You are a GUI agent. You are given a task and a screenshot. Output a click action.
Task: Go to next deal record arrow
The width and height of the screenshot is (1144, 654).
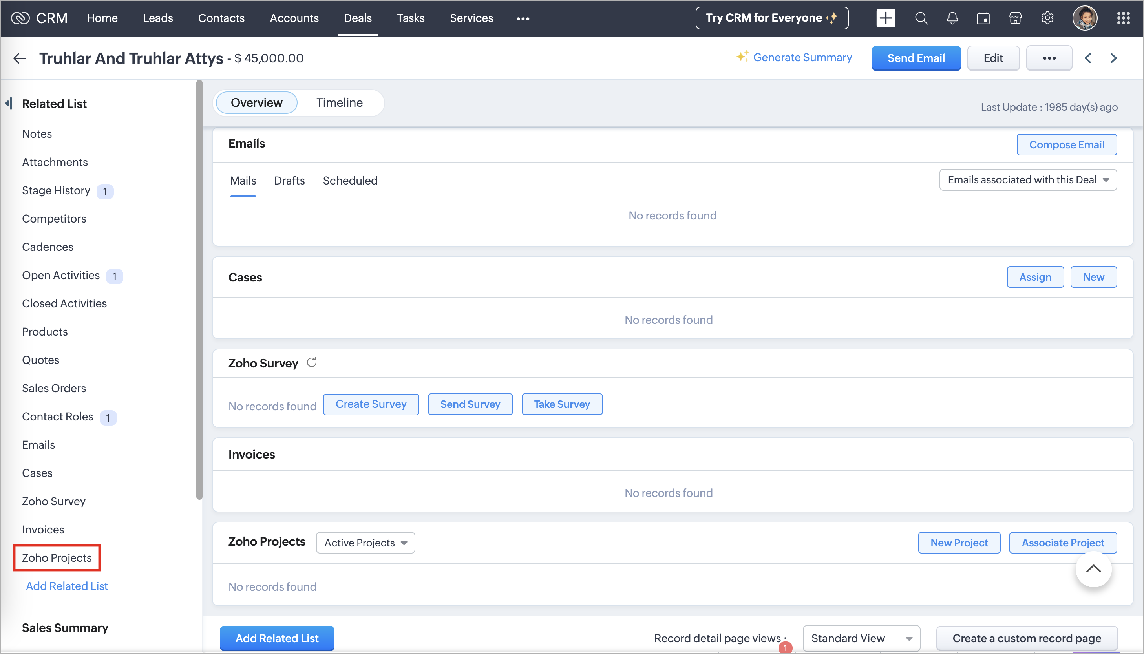click(x=1113, y=58)
